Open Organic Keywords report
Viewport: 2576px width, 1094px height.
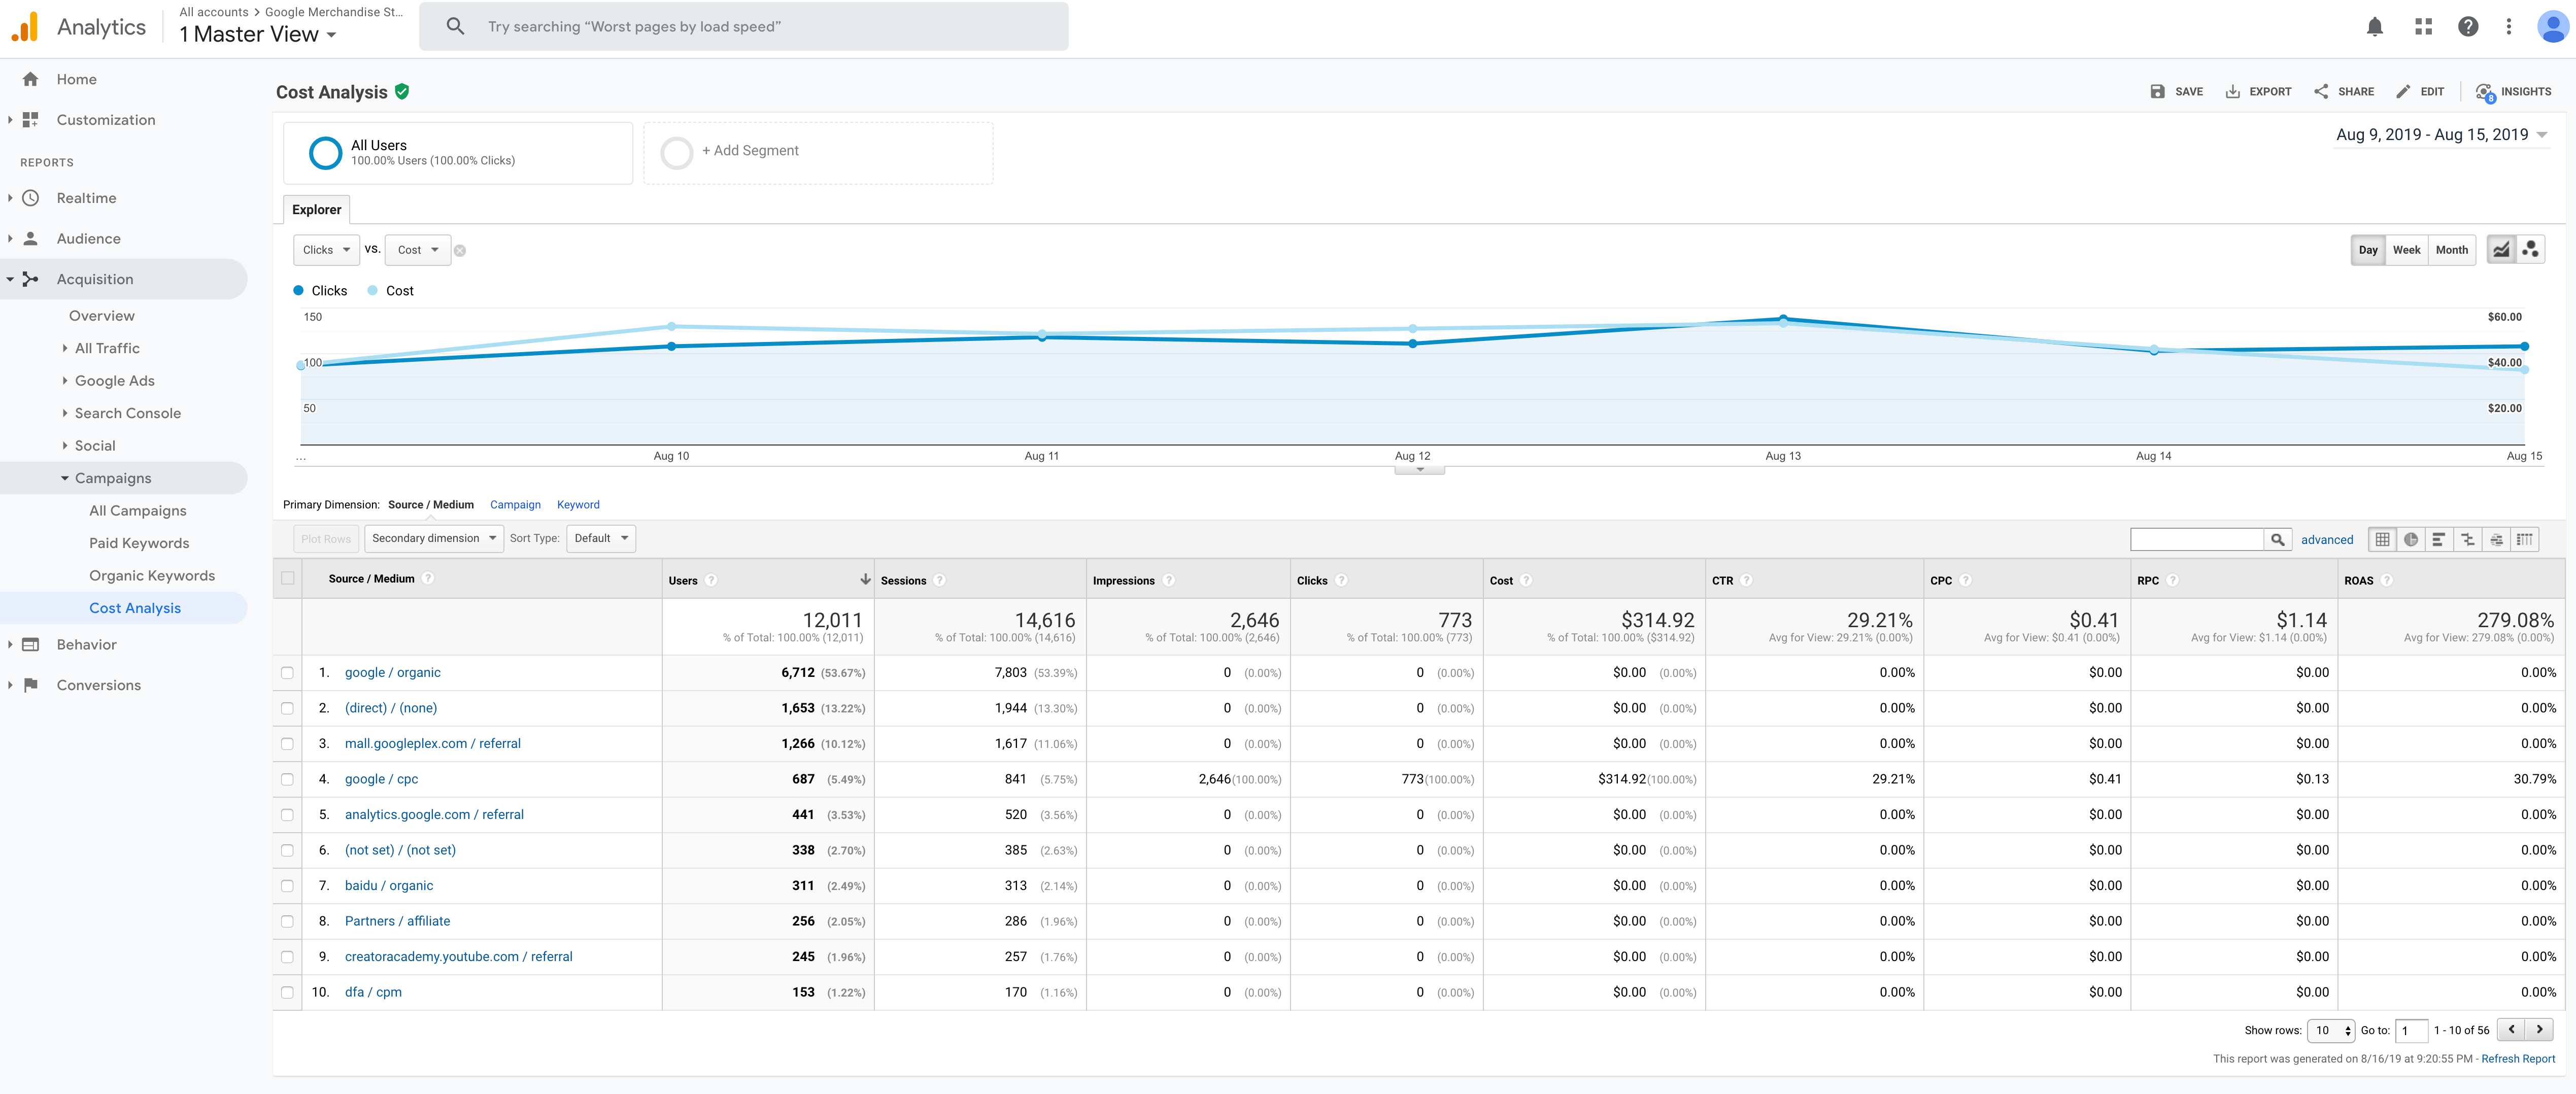click(152, 576)
